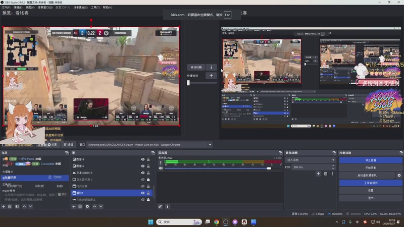Open 设置 in Controls panel
The height and width of the screenshot is (227, 404).
(371, 191)
